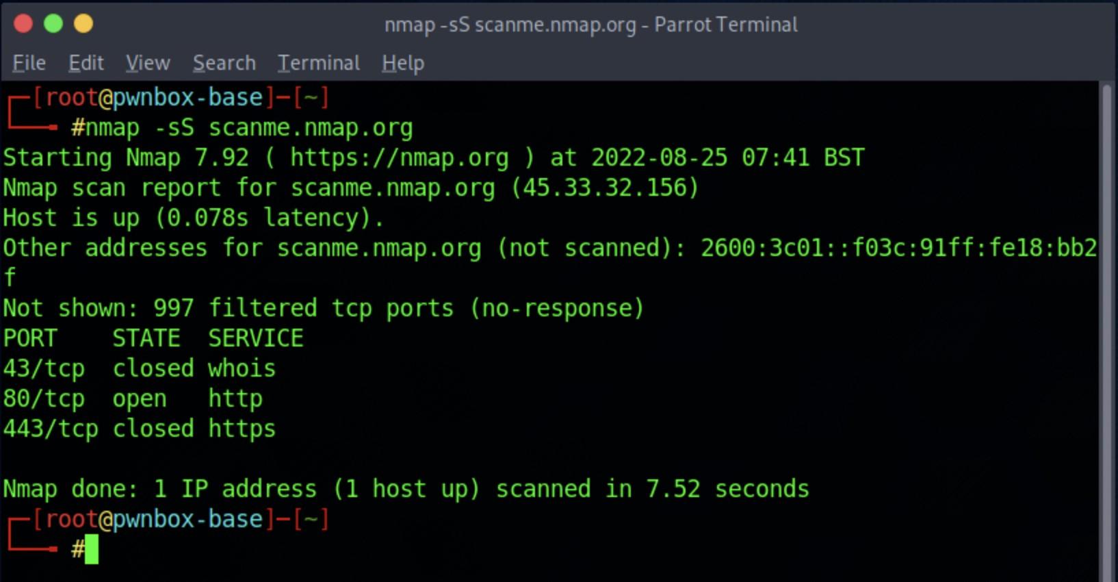Click the yellow window control button
The height and width of the screenshot is (582, 1118).
pyautogui.click(x=83, y=24)
